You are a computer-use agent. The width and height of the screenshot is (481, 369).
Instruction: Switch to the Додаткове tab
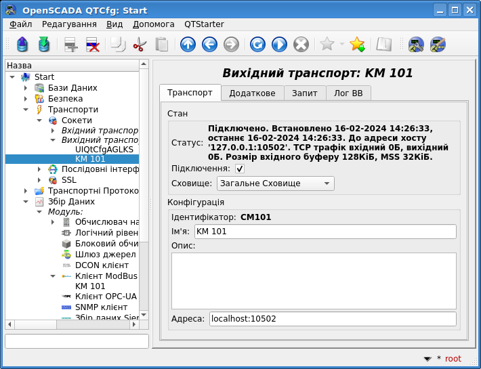click(x=252, y=93)
